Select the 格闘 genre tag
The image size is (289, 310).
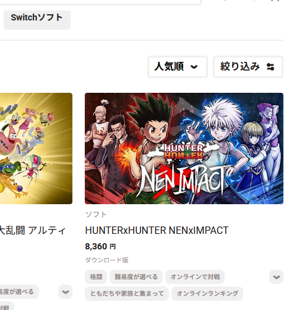[96, 277]
